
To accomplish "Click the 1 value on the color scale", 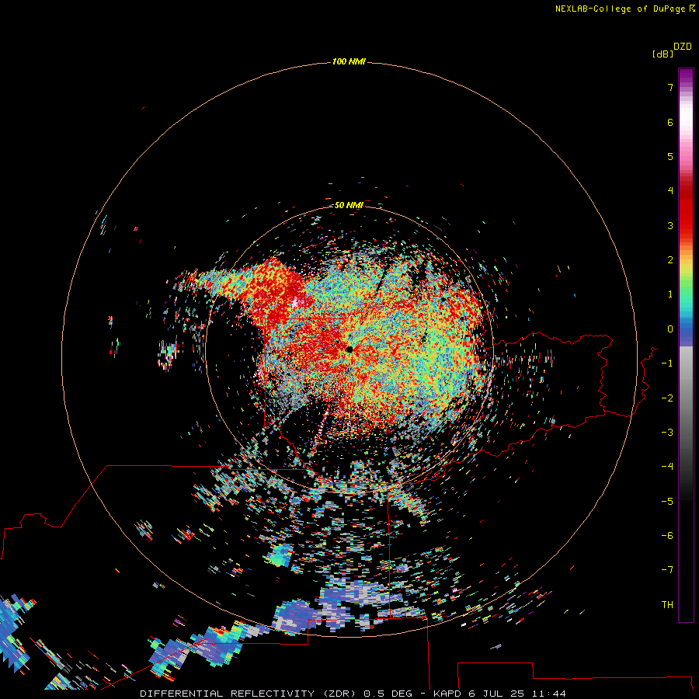I will click(x=670, y=294).
